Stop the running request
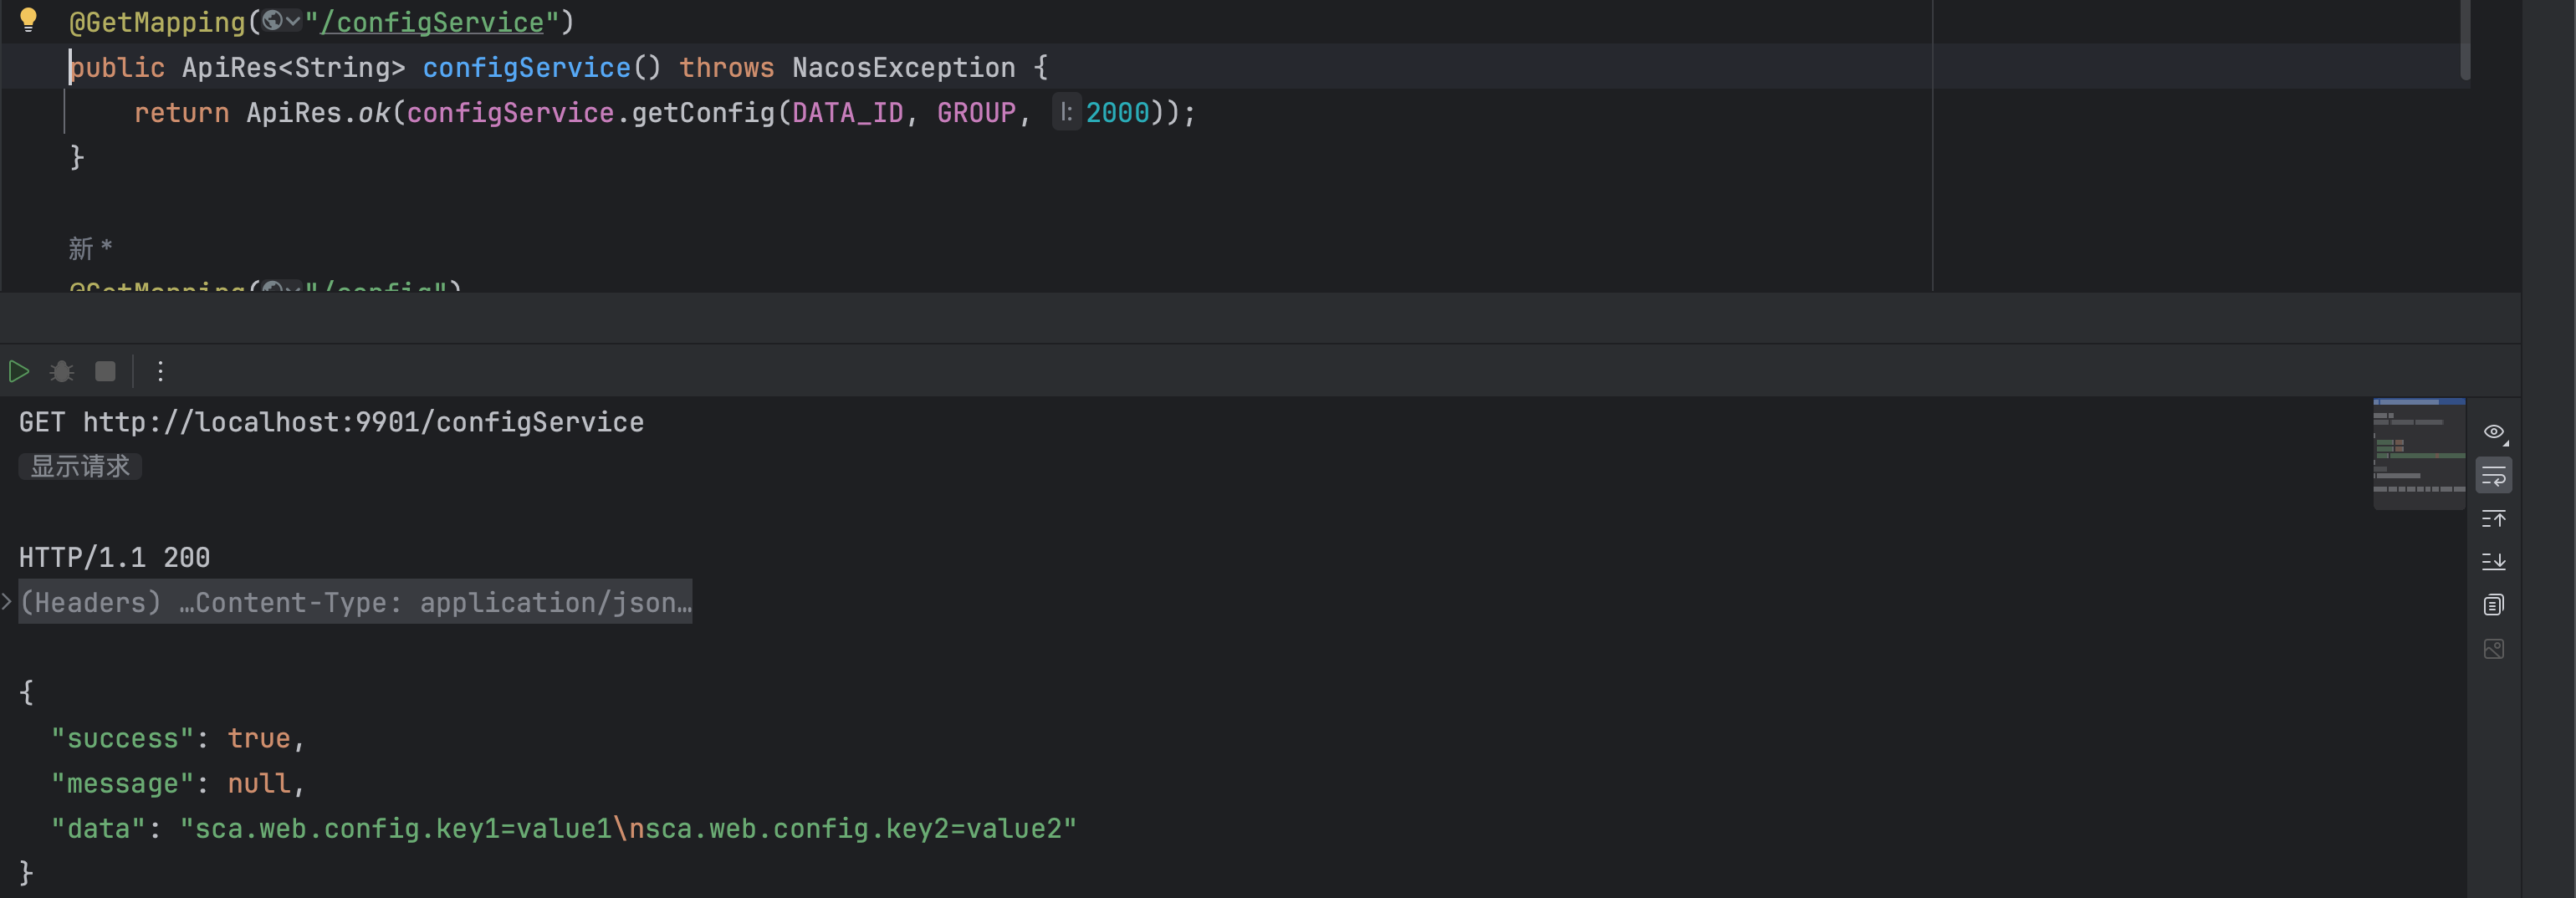Screen dimensions: 2576x898 pyautogui.click(x=105, y=372)
